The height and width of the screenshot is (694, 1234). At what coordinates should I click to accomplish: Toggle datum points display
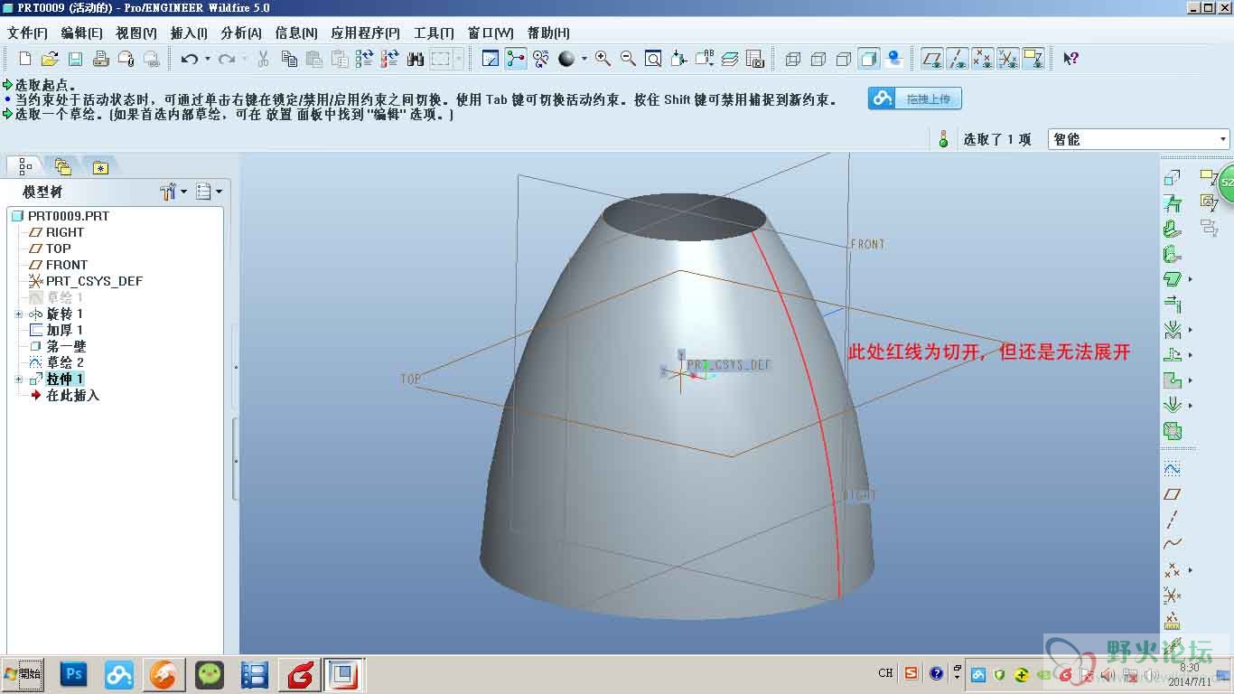(x=983, y=59)
